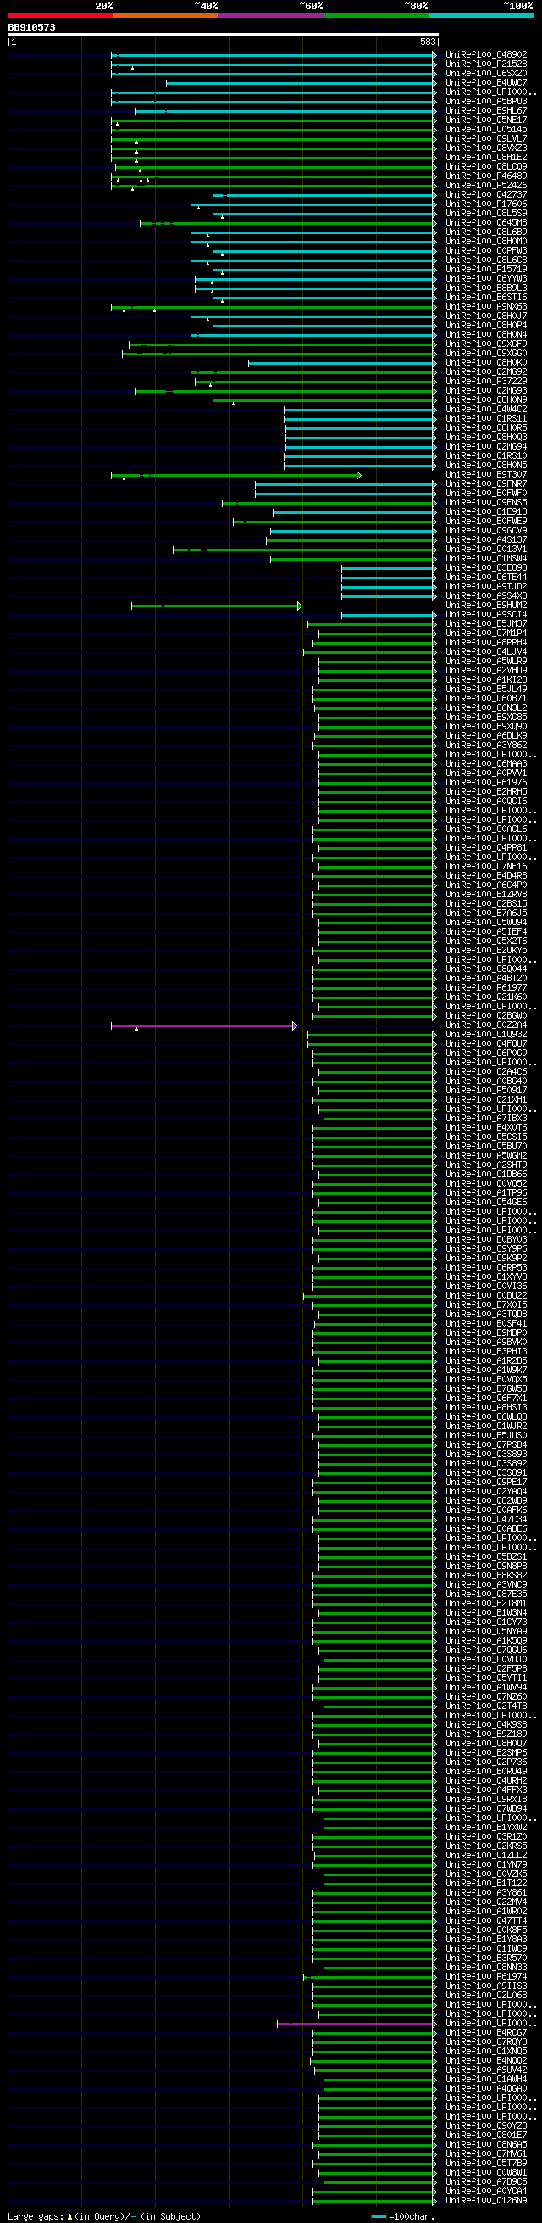Click the UniRef100_P15719 entry

(x=486, y=270)
